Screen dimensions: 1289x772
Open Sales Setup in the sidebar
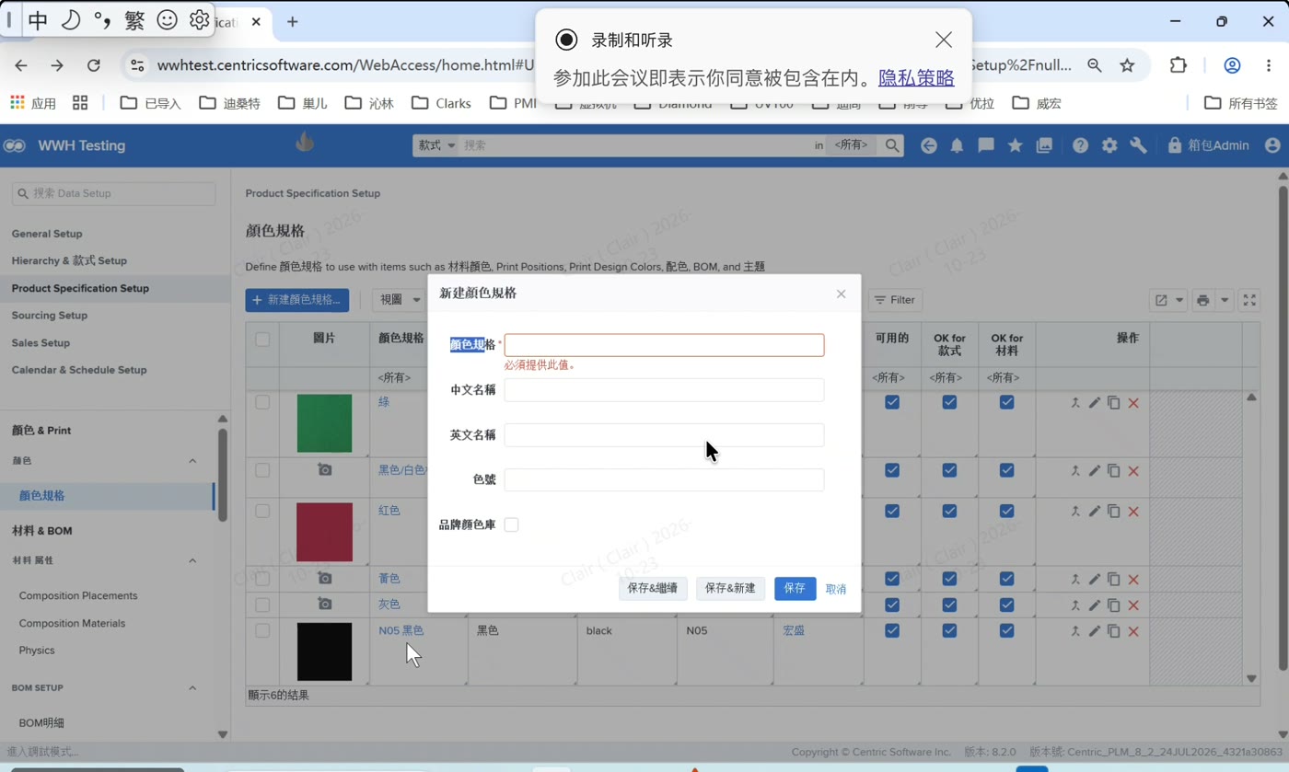[41, 343]
